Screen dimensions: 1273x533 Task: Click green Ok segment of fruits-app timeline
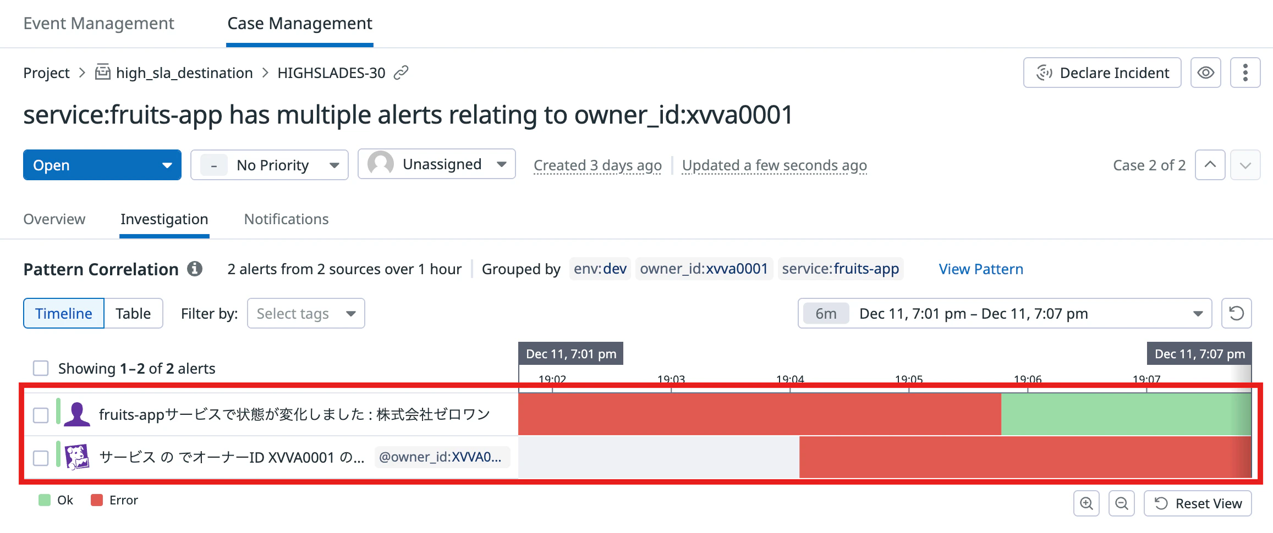(x=1126, y=414)
